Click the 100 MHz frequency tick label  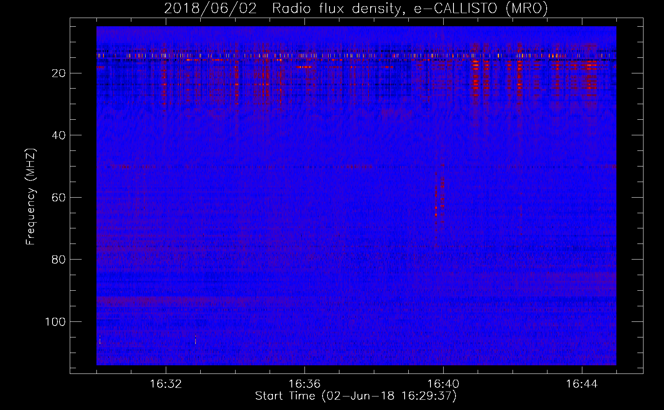click(x=55, y=322)
